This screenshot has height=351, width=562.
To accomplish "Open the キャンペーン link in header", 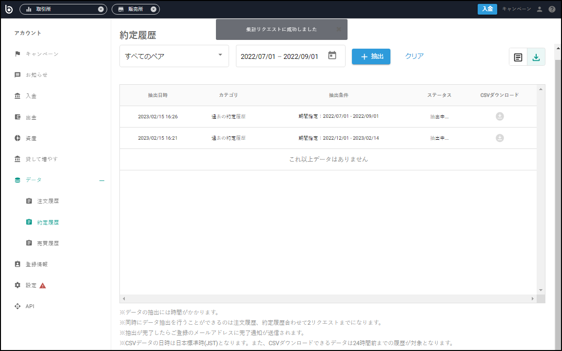I will click(517, 9).
